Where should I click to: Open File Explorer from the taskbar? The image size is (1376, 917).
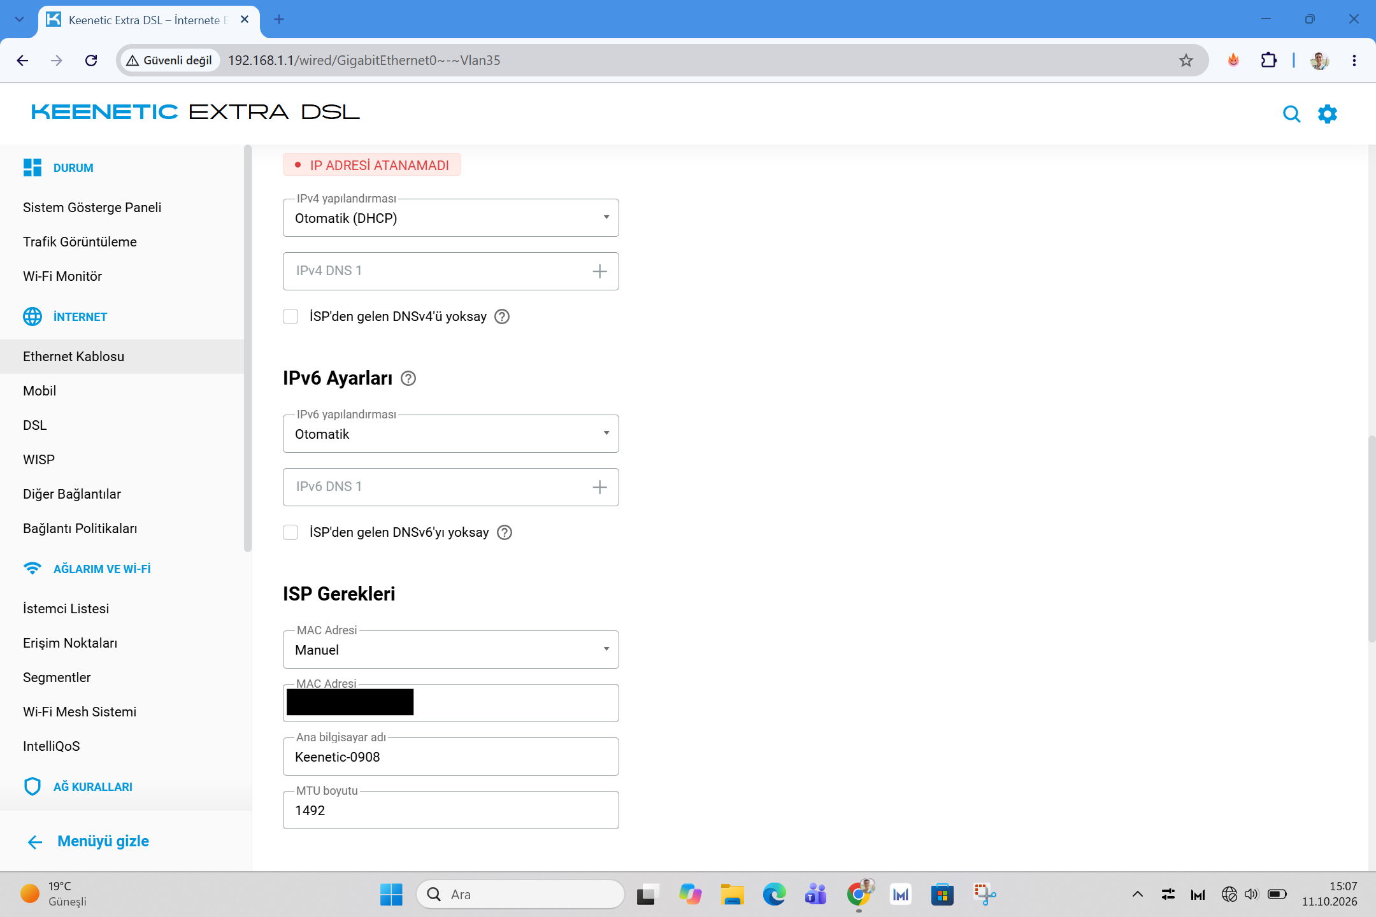pos(732,895)
